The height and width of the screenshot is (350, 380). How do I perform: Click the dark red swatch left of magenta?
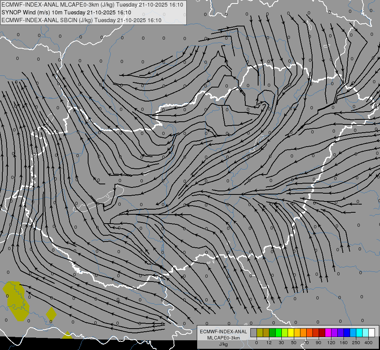tap(322, 332)
